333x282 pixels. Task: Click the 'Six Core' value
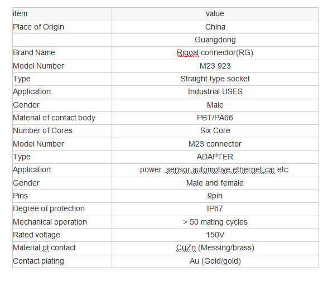coord(215,131)
